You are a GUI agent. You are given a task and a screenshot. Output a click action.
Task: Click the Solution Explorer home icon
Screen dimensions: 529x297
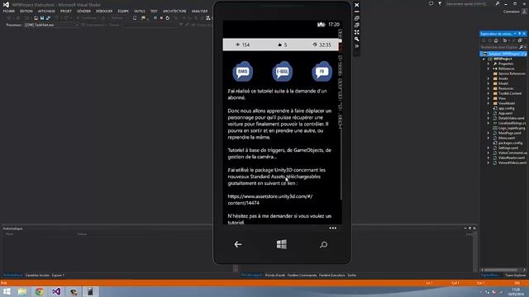click(496, 40)
